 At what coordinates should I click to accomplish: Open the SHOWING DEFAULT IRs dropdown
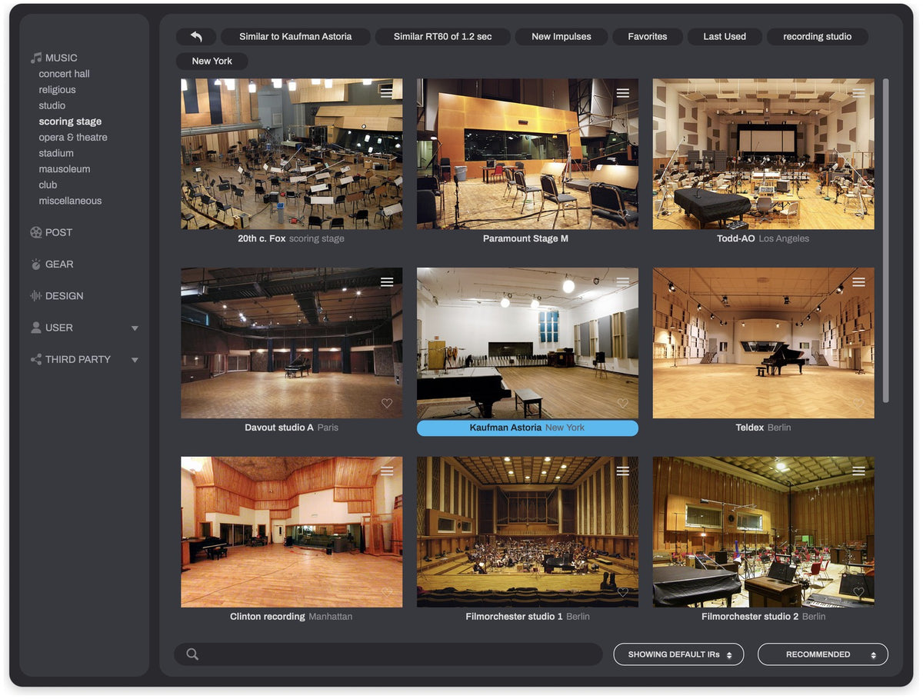point(678,654)
